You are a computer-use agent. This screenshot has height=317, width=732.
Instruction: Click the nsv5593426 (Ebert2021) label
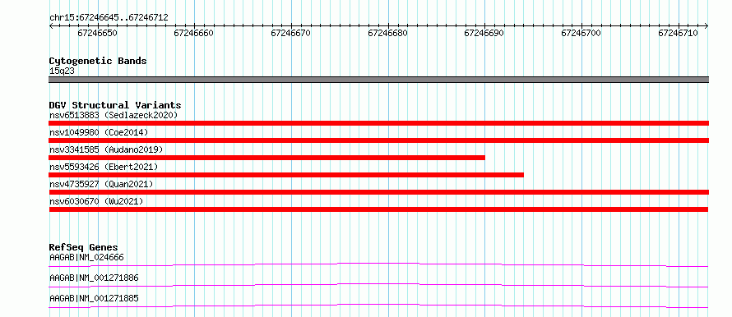point(104,167)
